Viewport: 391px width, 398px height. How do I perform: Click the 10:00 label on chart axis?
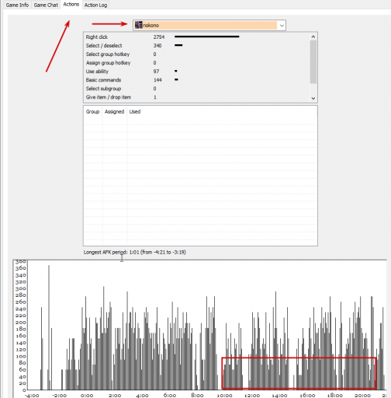click(224, 396)
